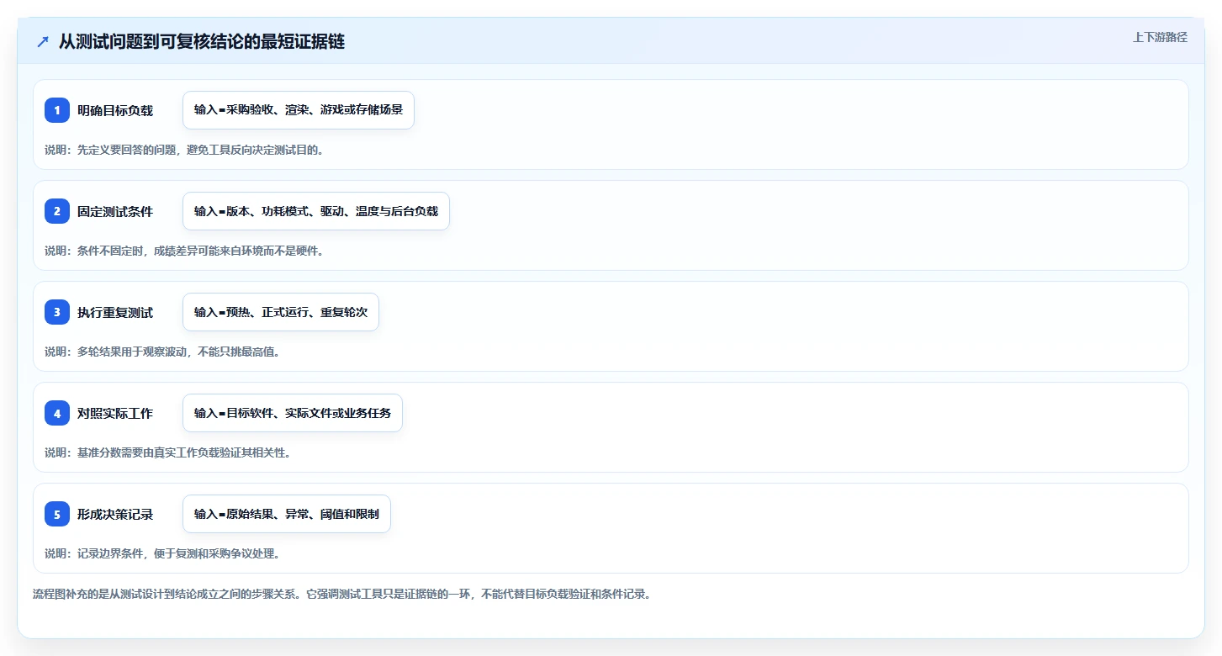Viewport: 1222px width, 656px height.
Task: Click the 输入=采购验收、渲染、游戏或存储场景 box
Action: (299, 110)
